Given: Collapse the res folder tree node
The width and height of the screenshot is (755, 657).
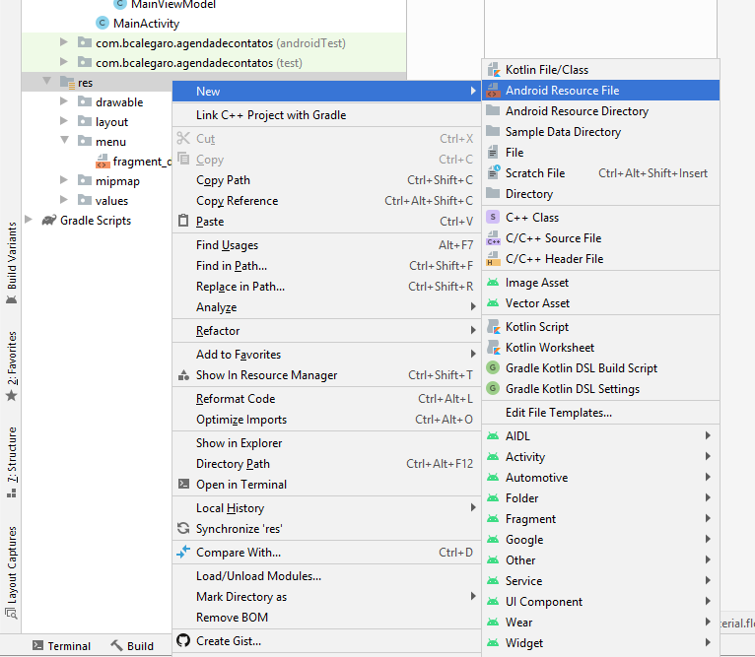Looking at the screenshot, I should (x=47, y=83).
